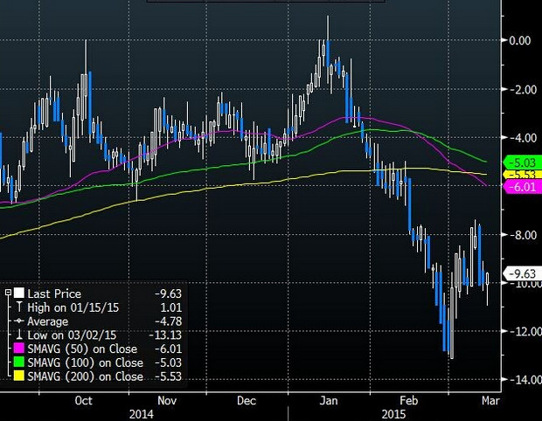Select 'Low on 03/02/15' legend entry
542x421 pixels.
(x=72, y=335)
